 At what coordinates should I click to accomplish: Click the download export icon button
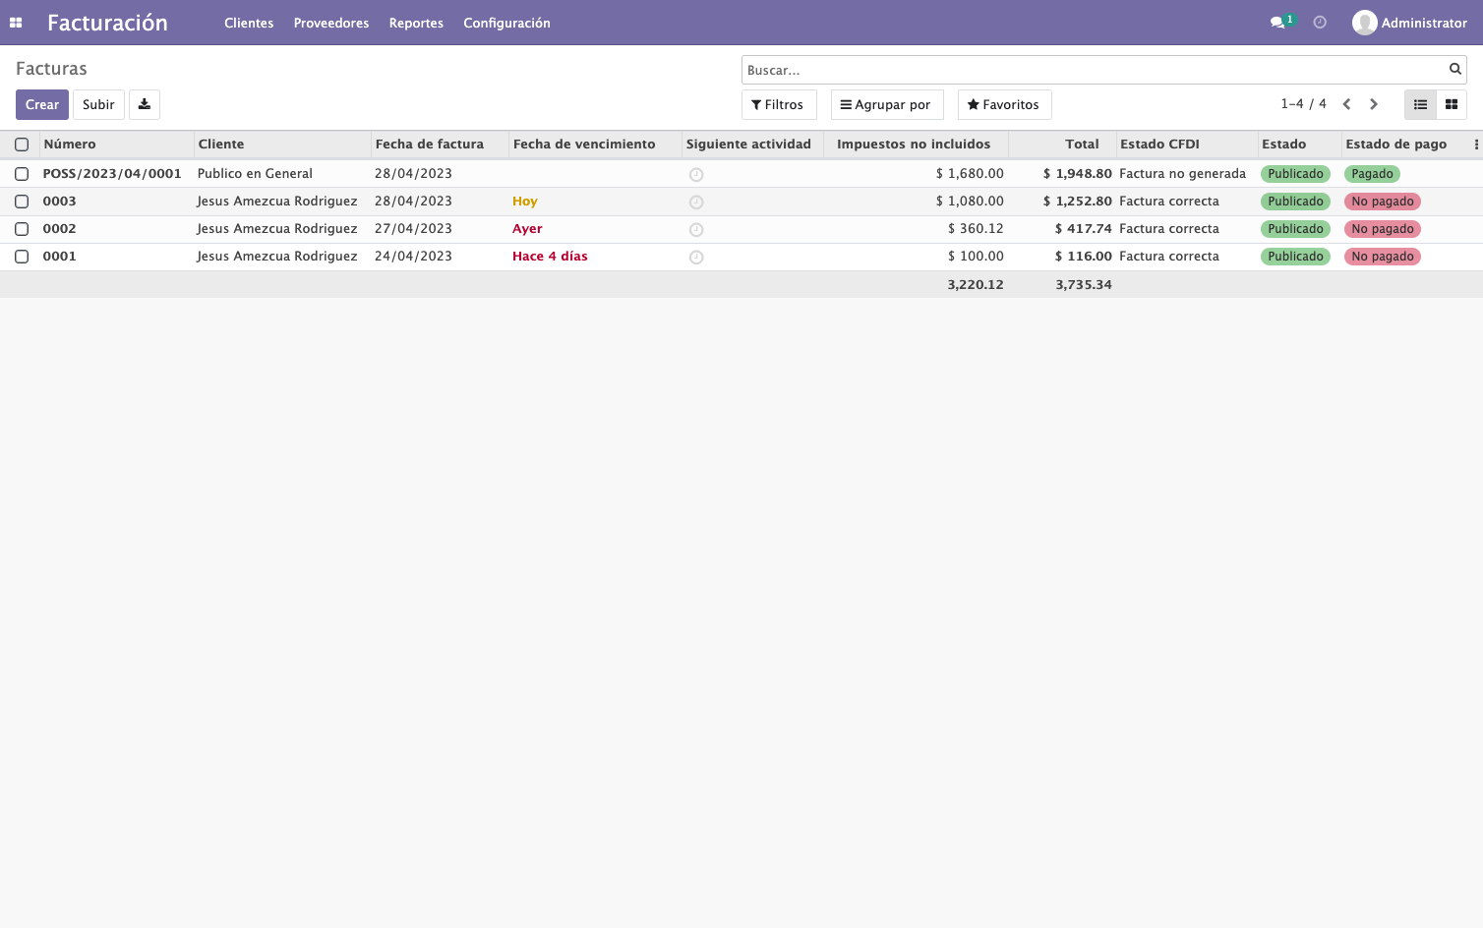145,104
